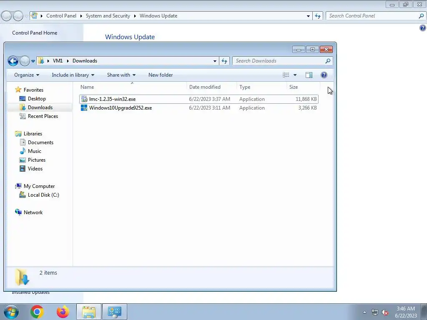Switch to Windows Explorer taskbar button
The image size is (427, 320).
click(89, 312)
